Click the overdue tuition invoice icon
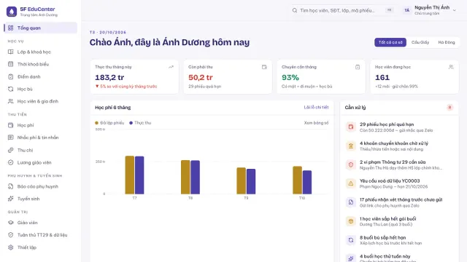Screen dimensions: 467x262 [351, 127]
